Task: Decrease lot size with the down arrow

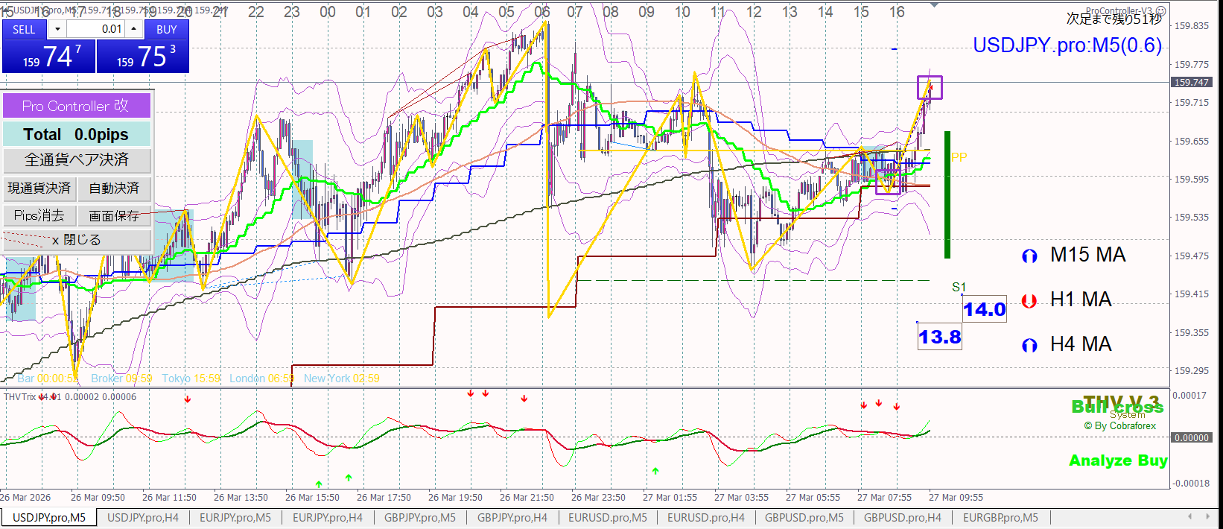Action: (57, 29)
